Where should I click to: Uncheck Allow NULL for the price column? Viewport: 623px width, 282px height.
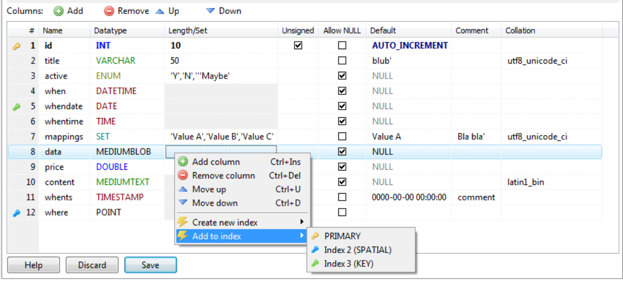click(x=342, y=167)
